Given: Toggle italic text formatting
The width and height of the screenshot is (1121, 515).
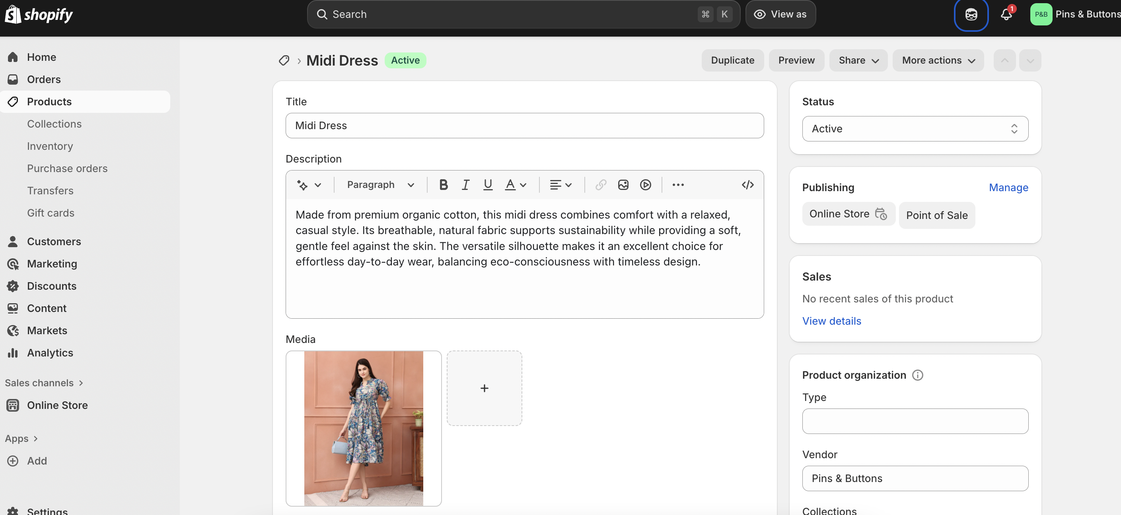Looking at the screenshot, I should click(465, 185).
